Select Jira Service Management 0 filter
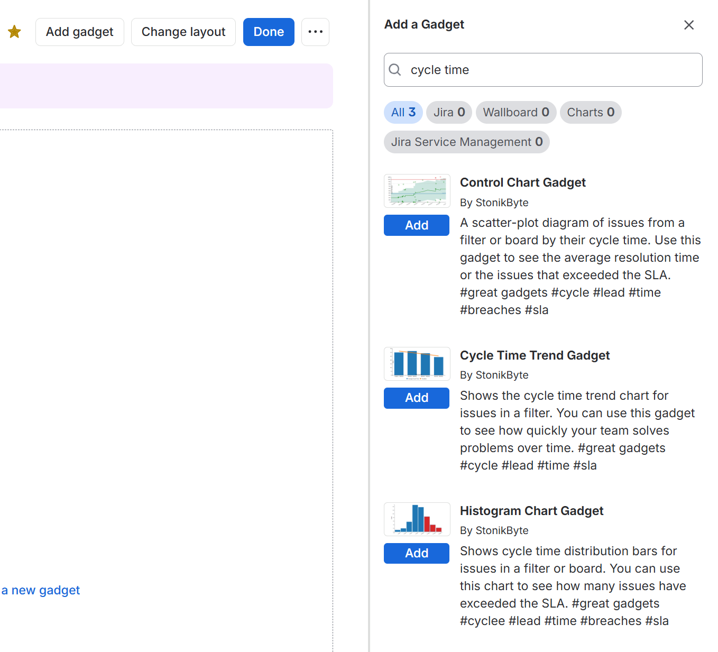 click(467, 142)
